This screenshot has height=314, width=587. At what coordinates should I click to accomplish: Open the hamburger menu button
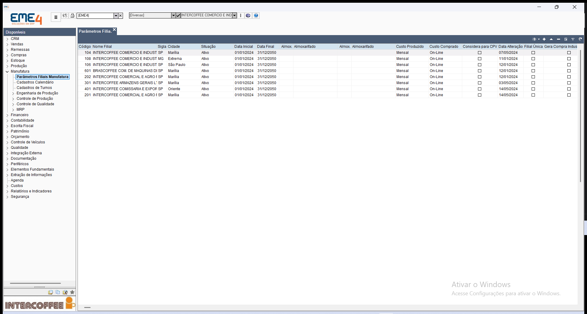point(56,17)
